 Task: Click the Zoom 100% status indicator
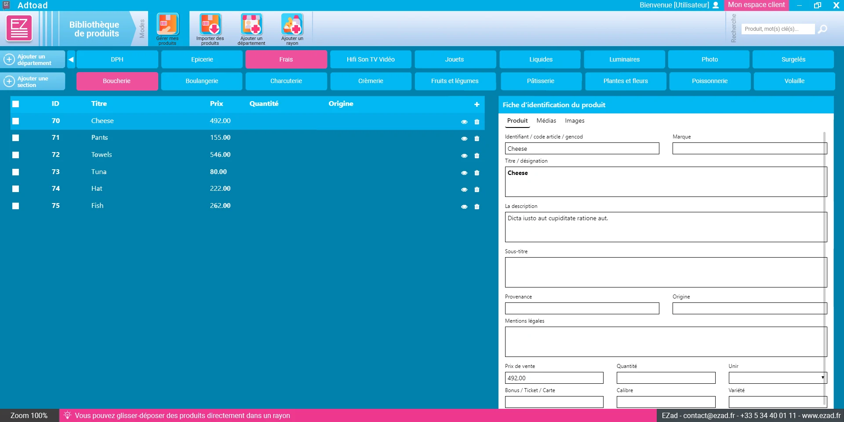tap(29, 415)
